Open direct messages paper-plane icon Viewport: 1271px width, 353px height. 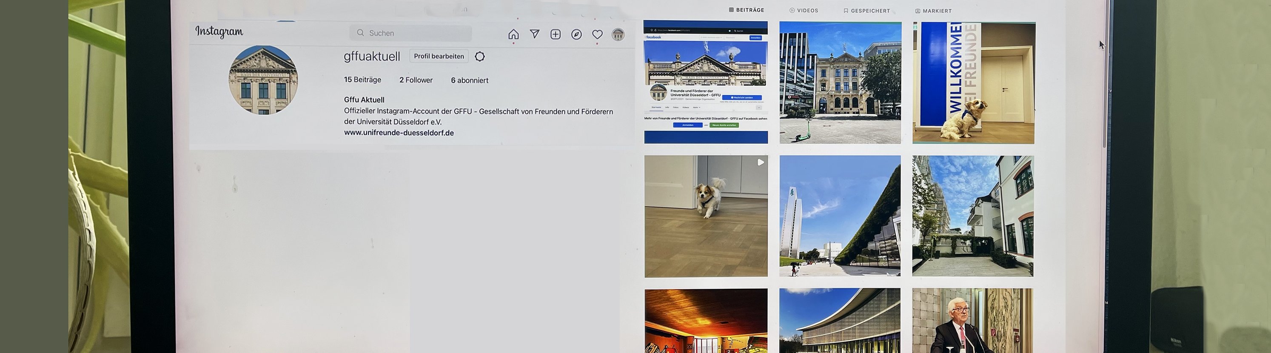pyautogui.click(x=534, y=34)
